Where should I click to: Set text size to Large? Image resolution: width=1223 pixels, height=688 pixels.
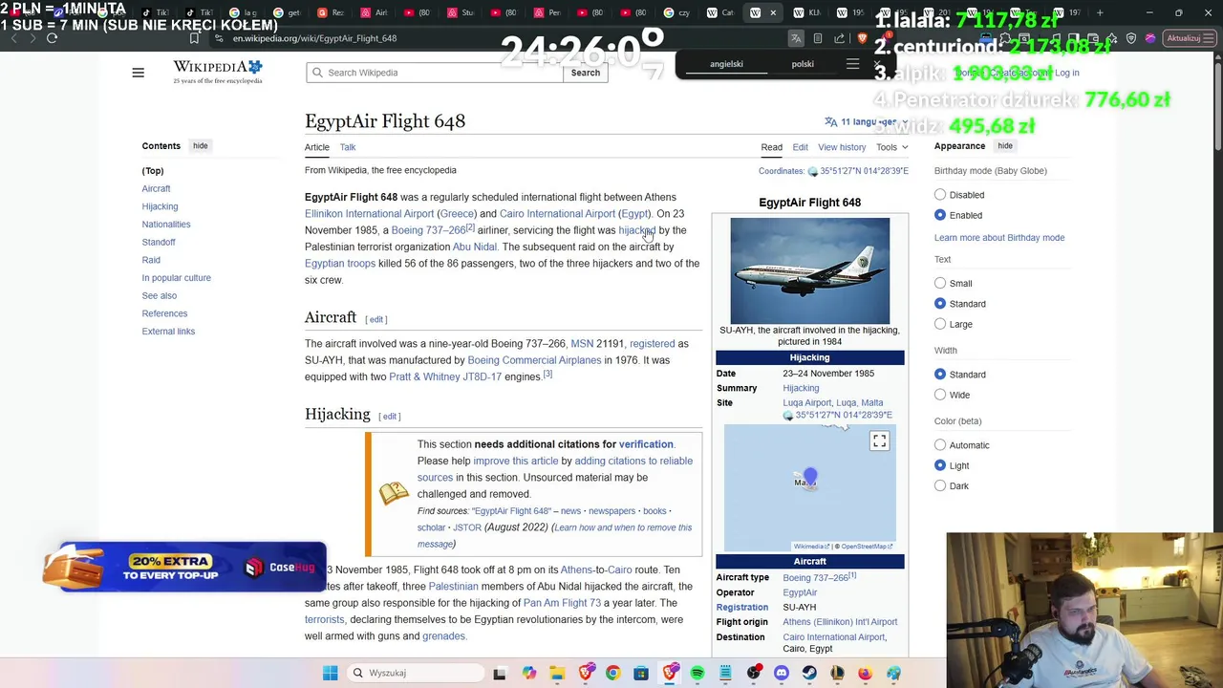pyautogui.click(x=940, y=324)
